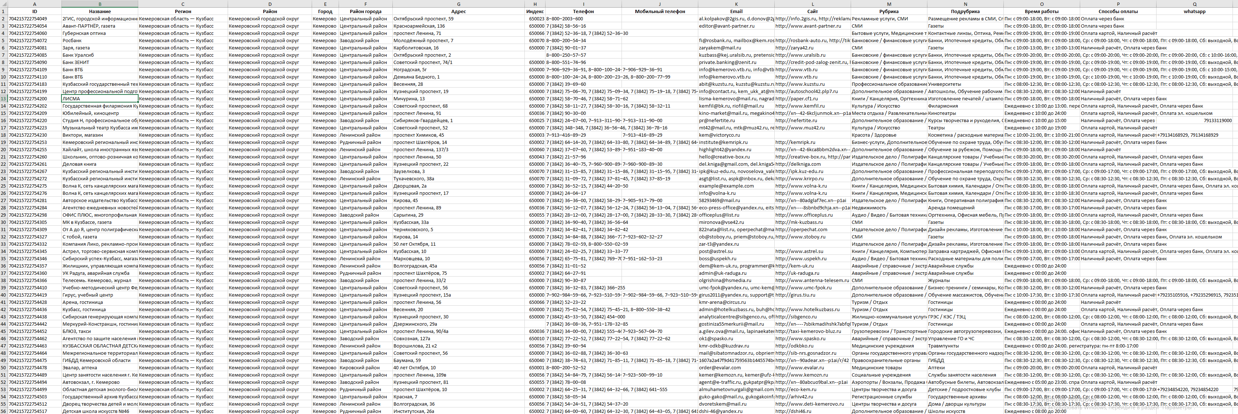Click the 'Адрес' header cell
This screenshot has height=414, width=1238.
[x=458, y=12]
